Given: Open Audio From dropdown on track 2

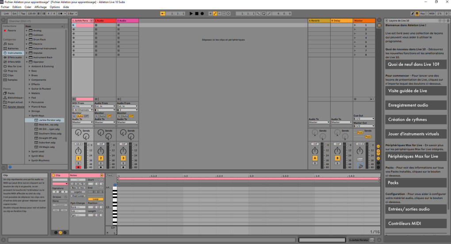Looking at the screenshot, I should [105, 106].
